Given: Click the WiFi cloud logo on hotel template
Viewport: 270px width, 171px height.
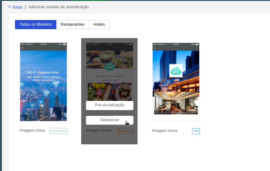Looking at the screenshot, I should pos(176,71).
